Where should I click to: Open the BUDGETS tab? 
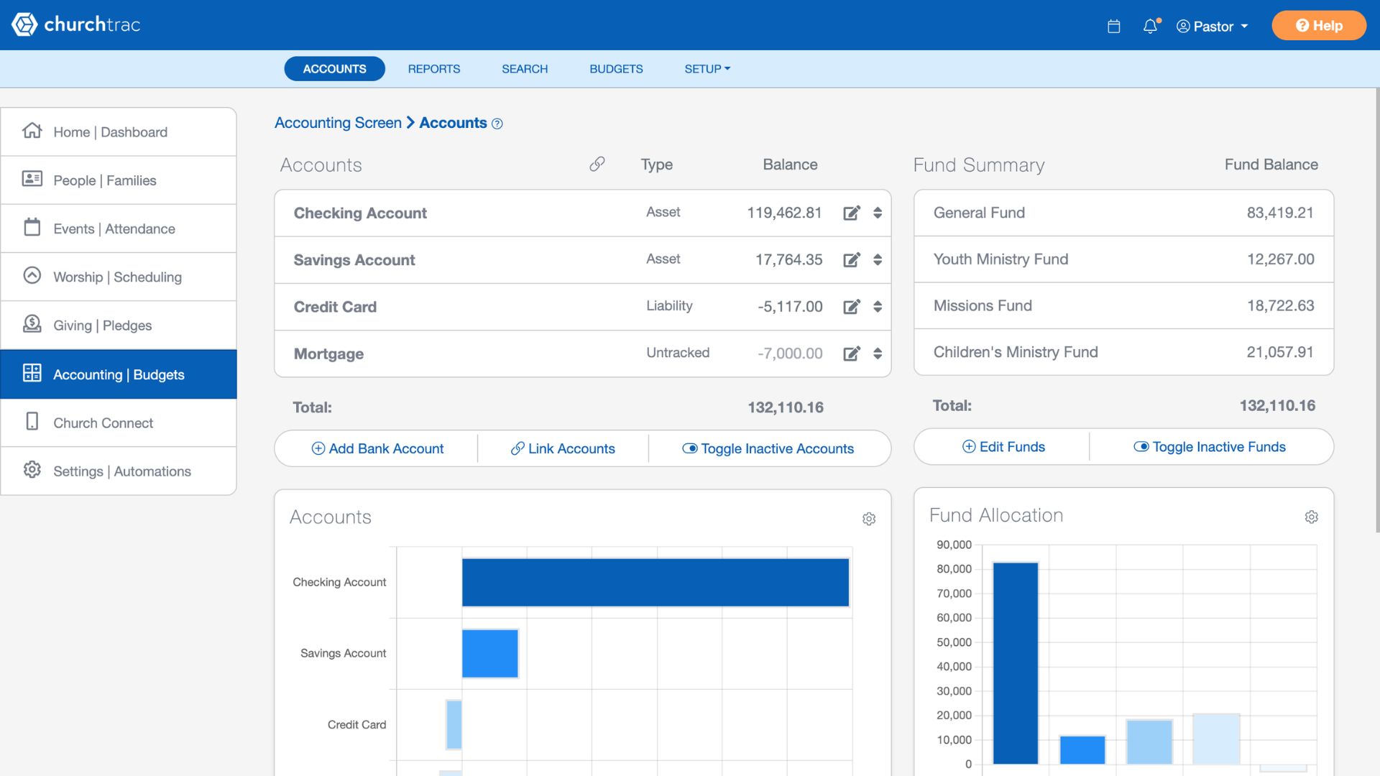616,69
